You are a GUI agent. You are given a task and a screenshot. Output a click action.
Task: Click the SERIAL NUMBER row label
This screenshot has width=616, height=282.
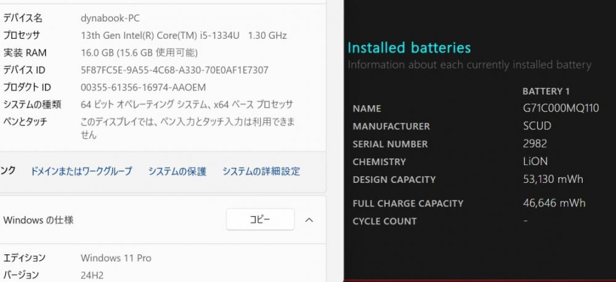[x=390, y=144]
